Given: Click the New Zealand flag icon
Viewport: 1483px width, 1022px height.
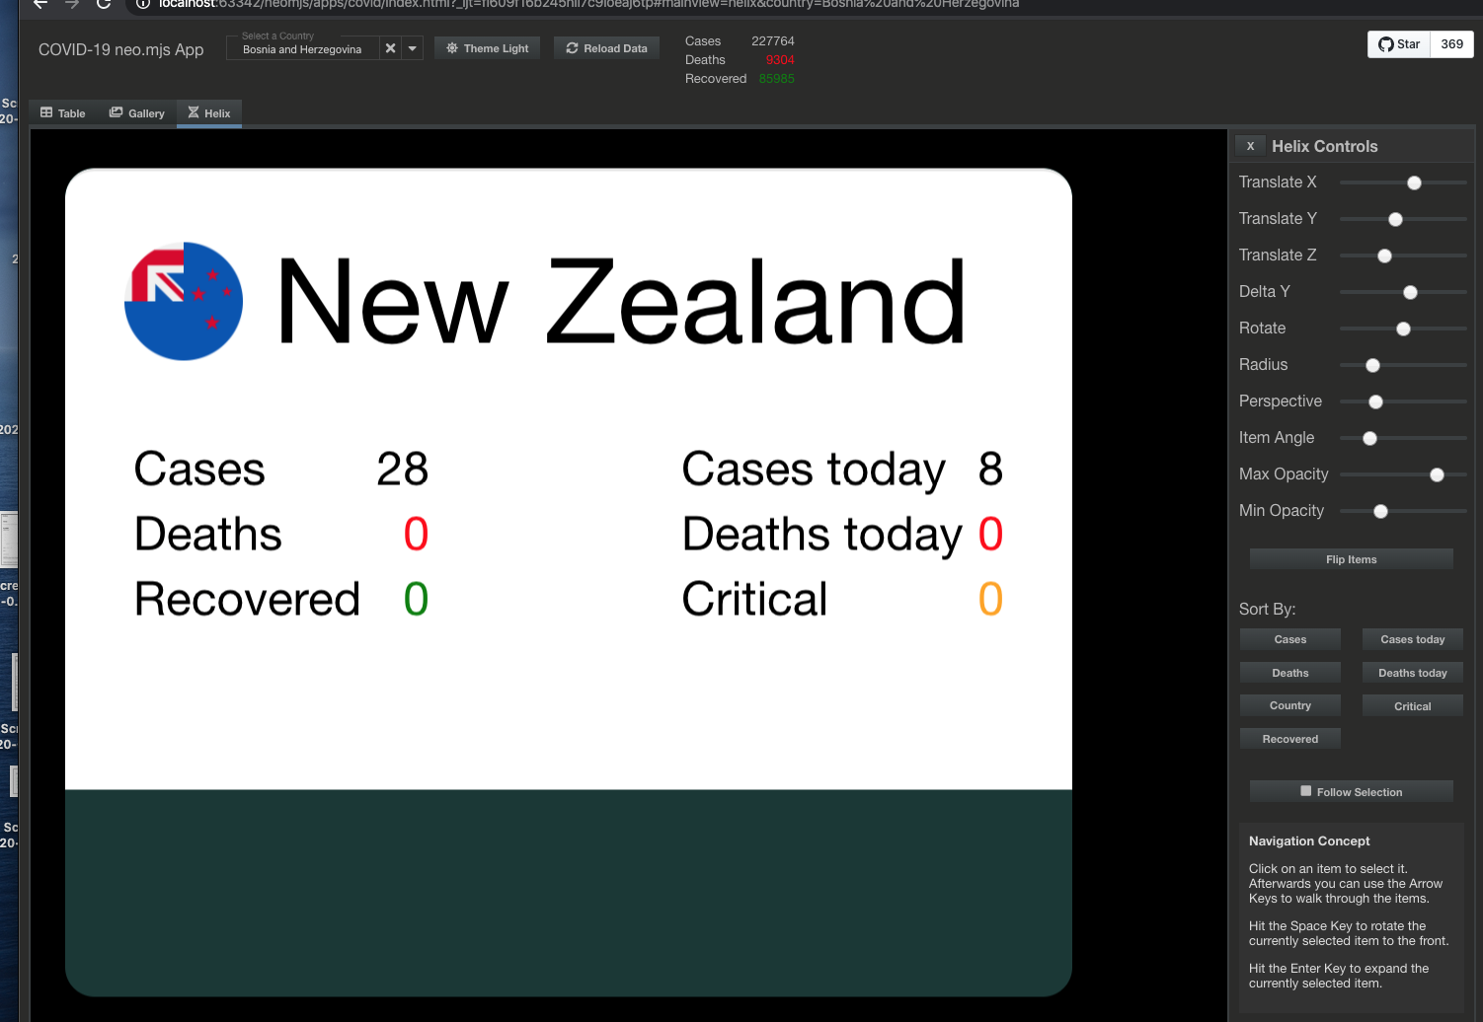Looking at the screenshot, I should coord(184,301).
